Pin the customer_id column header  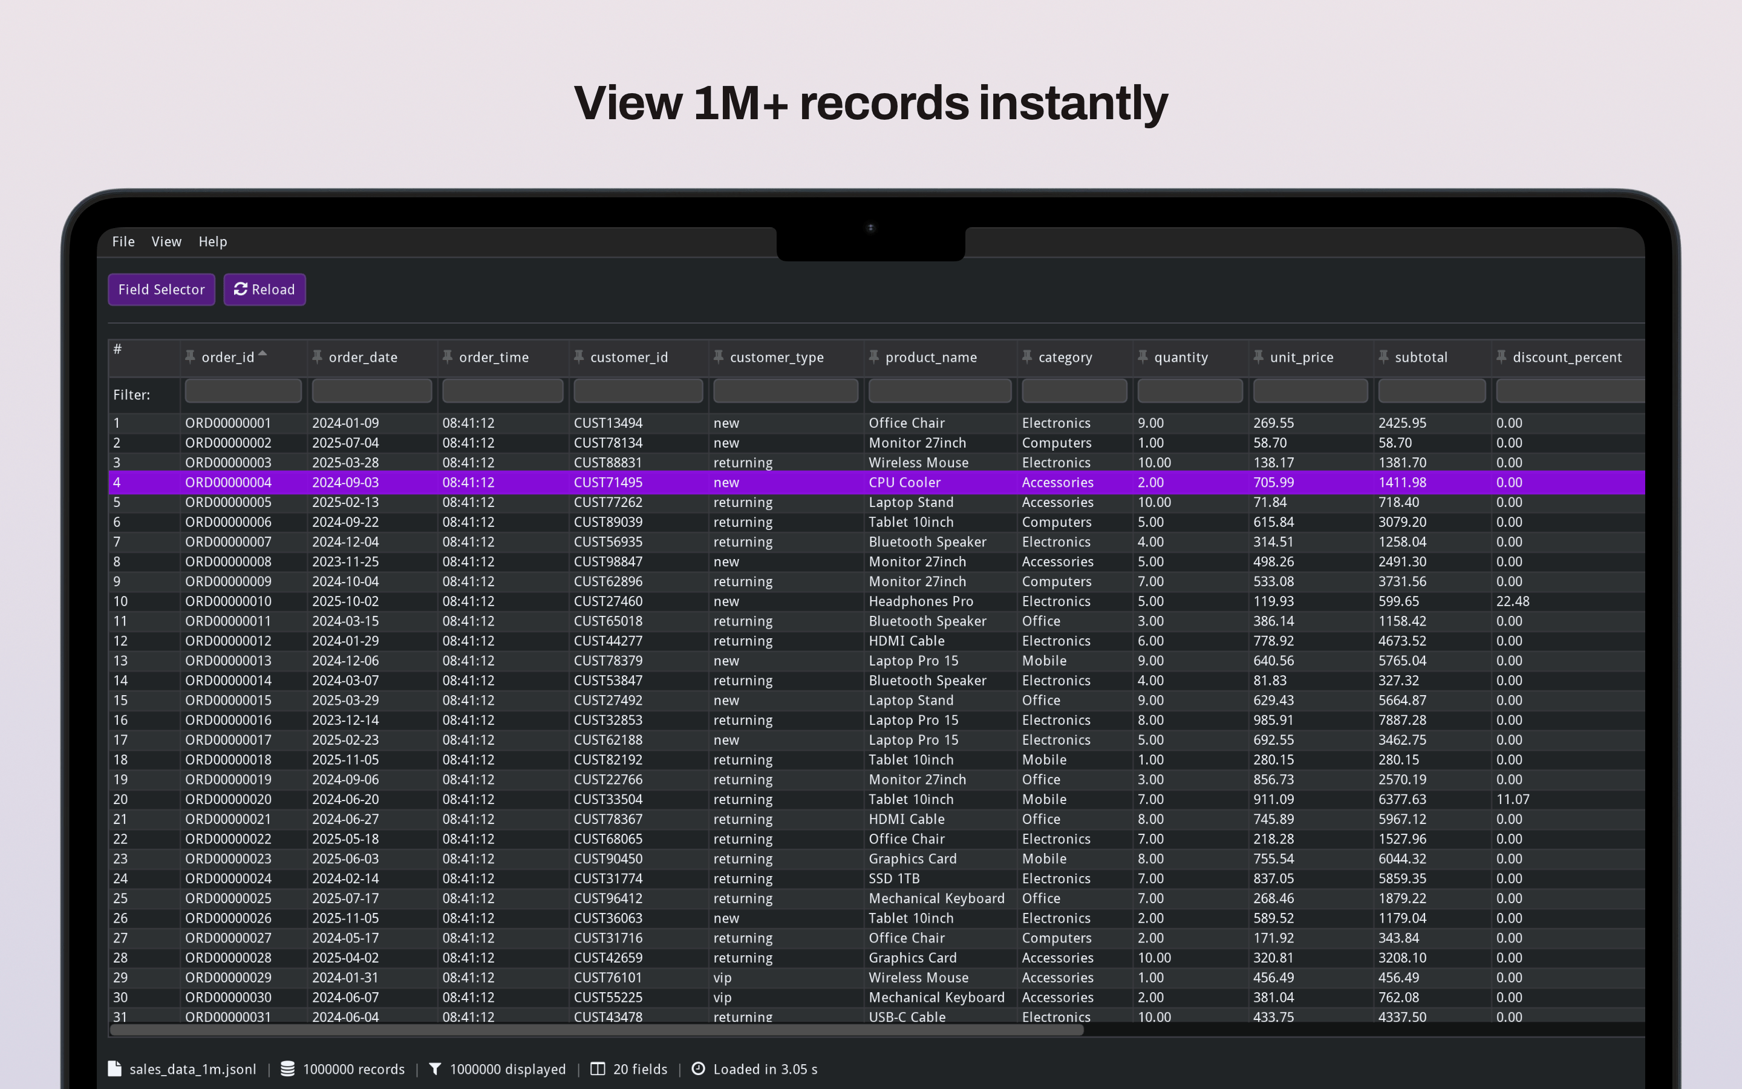pyautogui.click(x=579, y=356)
